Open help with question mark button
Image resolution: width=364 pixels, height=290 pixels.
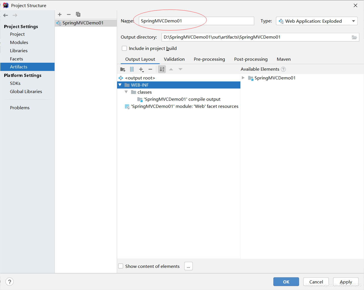(10, 282)
